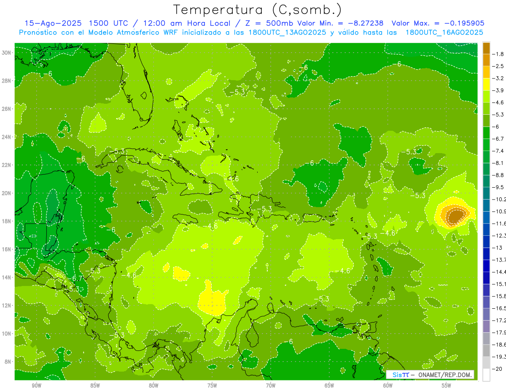The width and height of the screenshot is (506, 391).
Task: Pick the white swatch below -20
Action: click(x=486, y=375)
